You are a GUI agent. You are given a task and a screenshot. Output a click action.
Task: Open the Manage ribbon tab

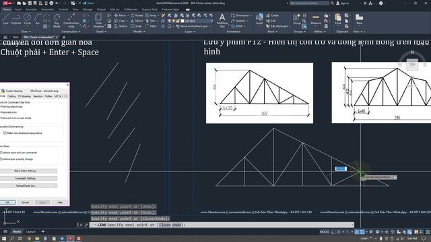[x=88, y=9]
